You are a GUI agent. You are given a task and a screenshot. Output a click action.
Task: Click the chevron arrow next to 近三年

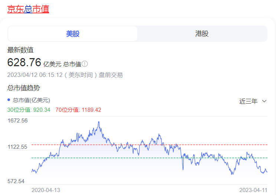pyautogui.click(x=264, y=101)
